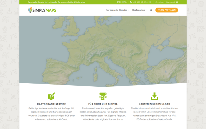Open the search magnifier icon
Screen dimensions: 206x129
pos(151,10)
